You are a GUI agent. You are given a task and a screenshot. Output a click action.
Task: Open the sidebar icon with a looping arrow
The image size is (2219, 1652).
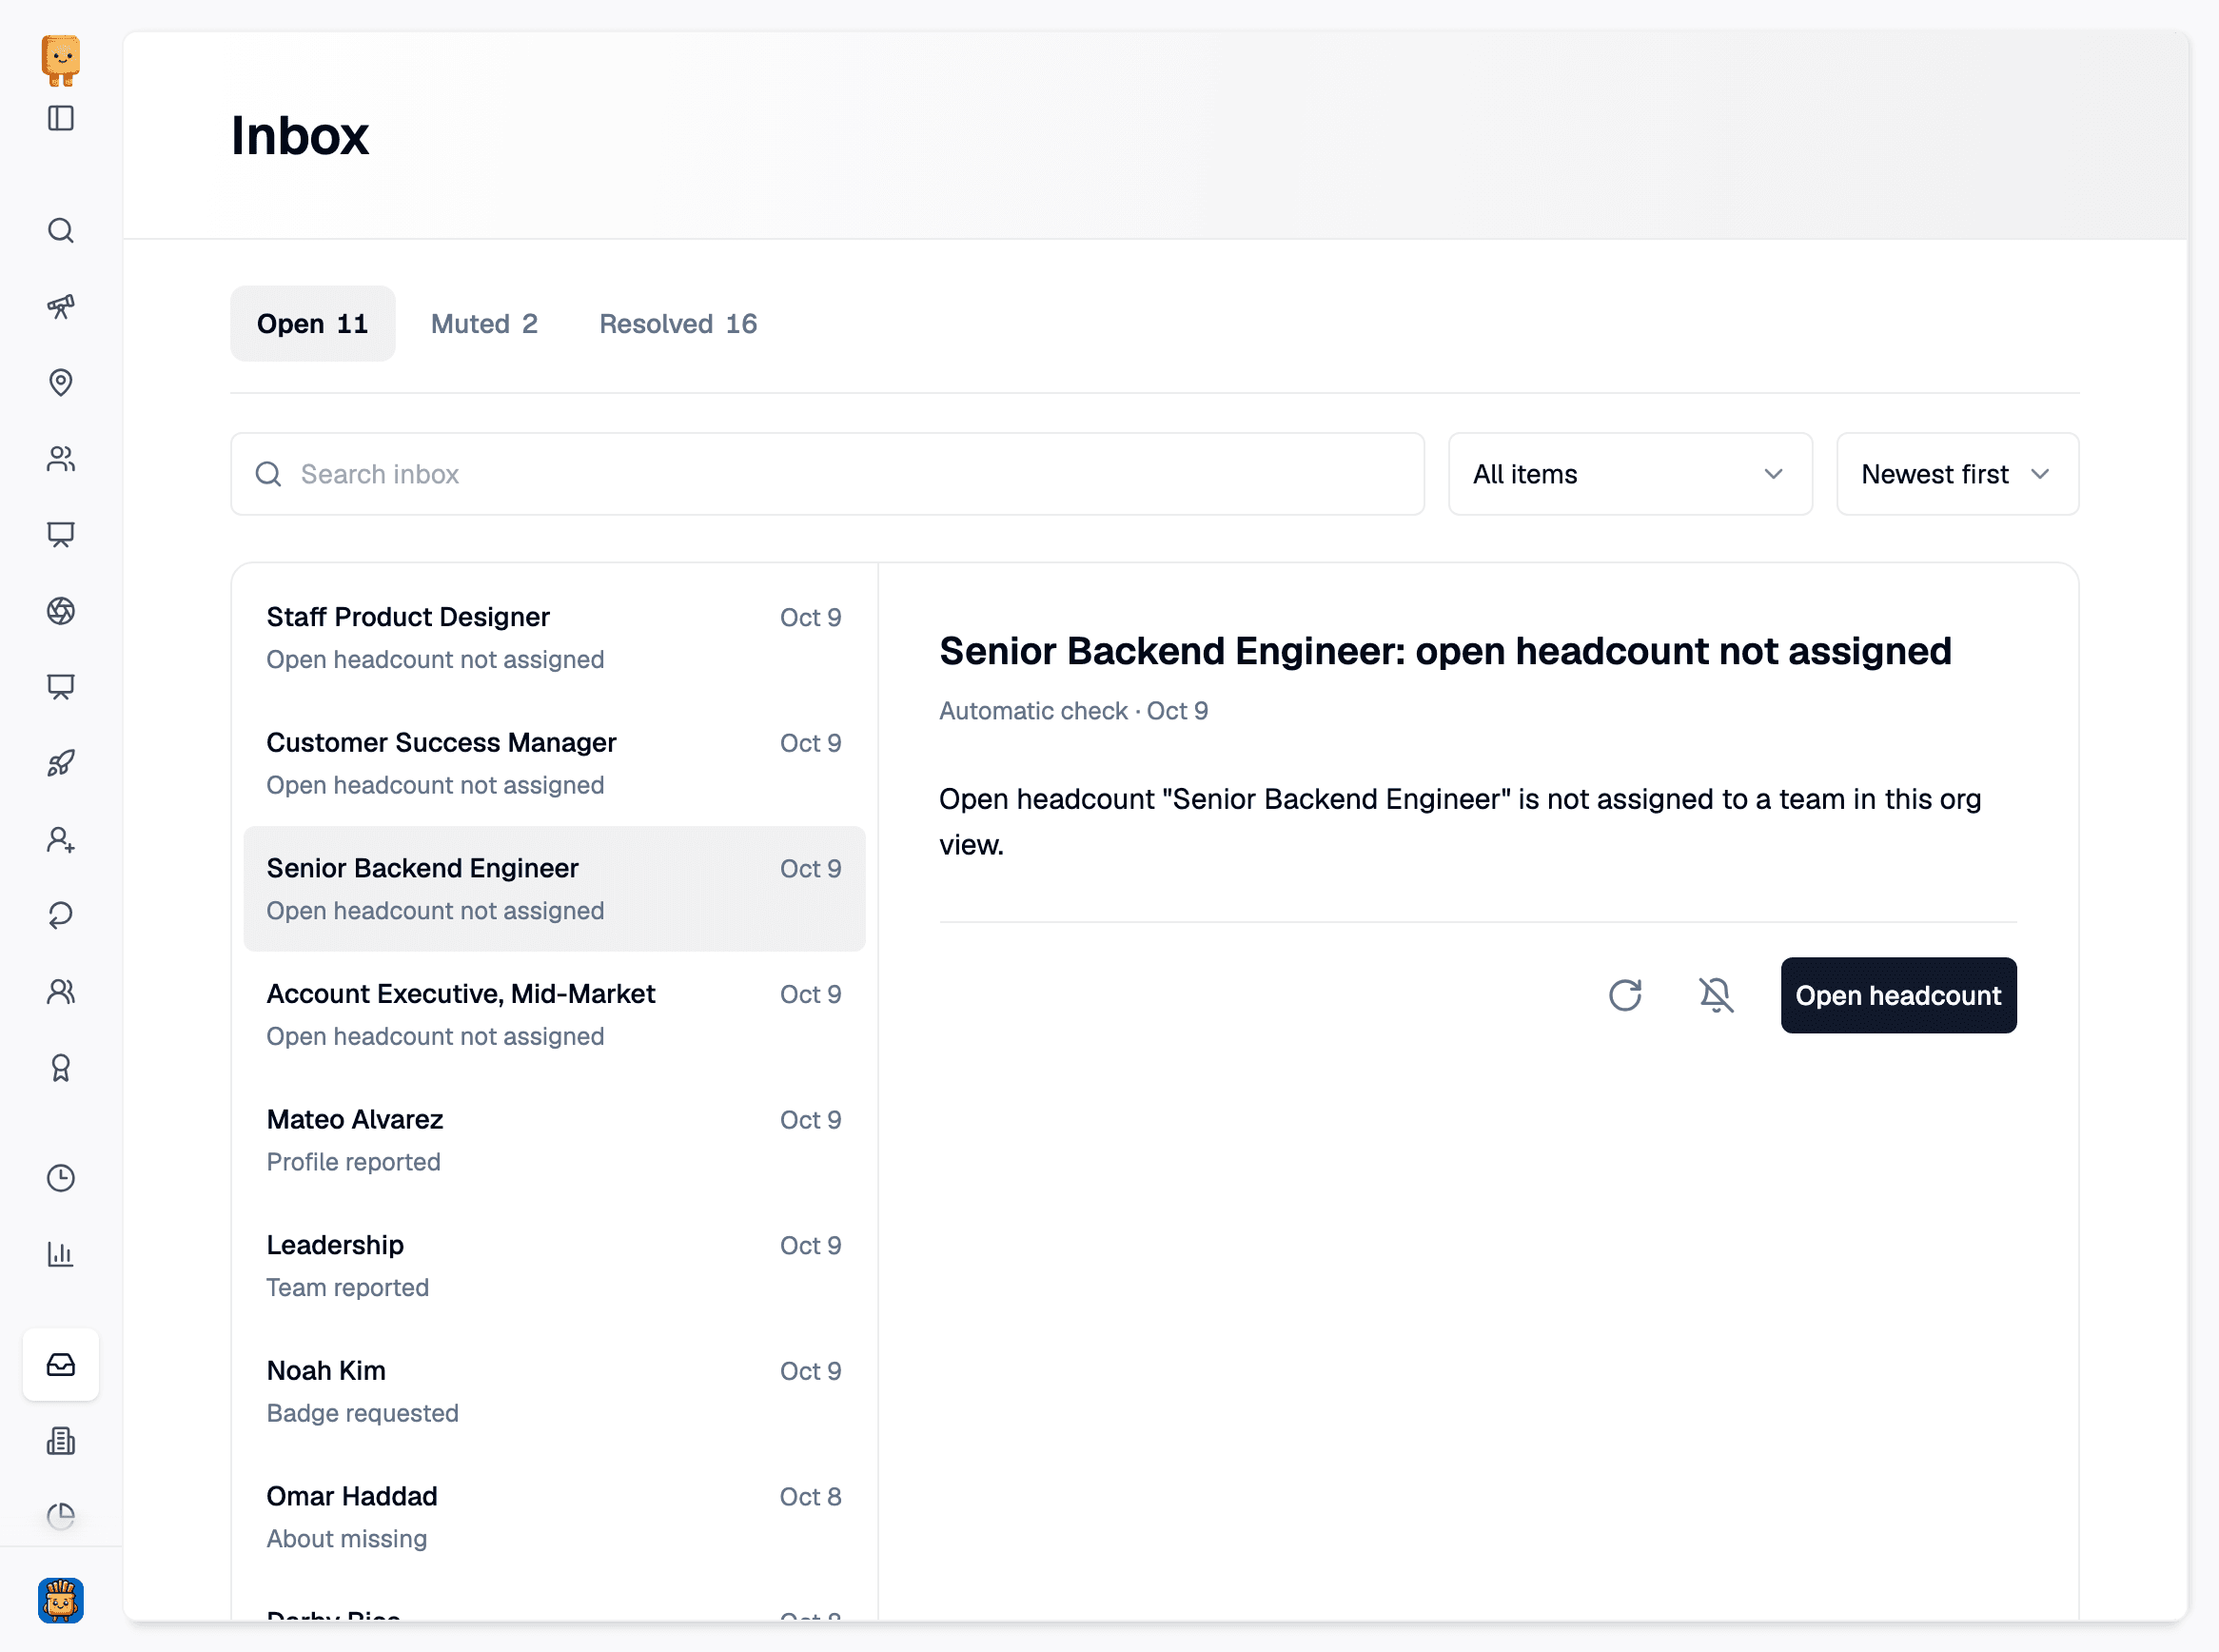point(61,915)
